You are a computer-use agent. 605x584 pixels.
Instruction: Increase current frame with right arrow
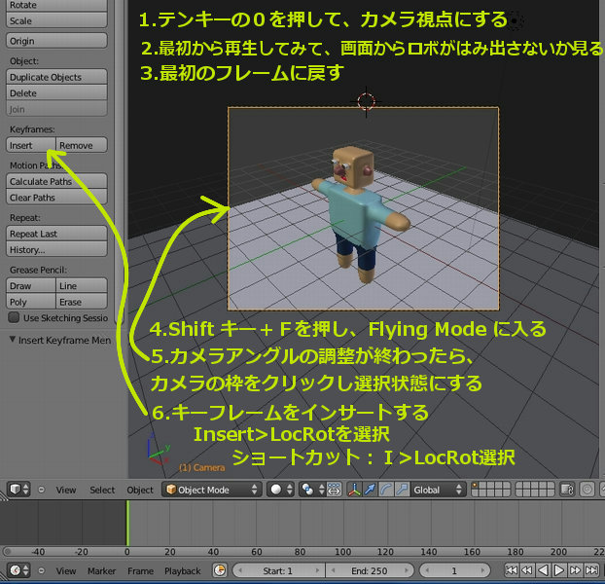coord(482,570)
